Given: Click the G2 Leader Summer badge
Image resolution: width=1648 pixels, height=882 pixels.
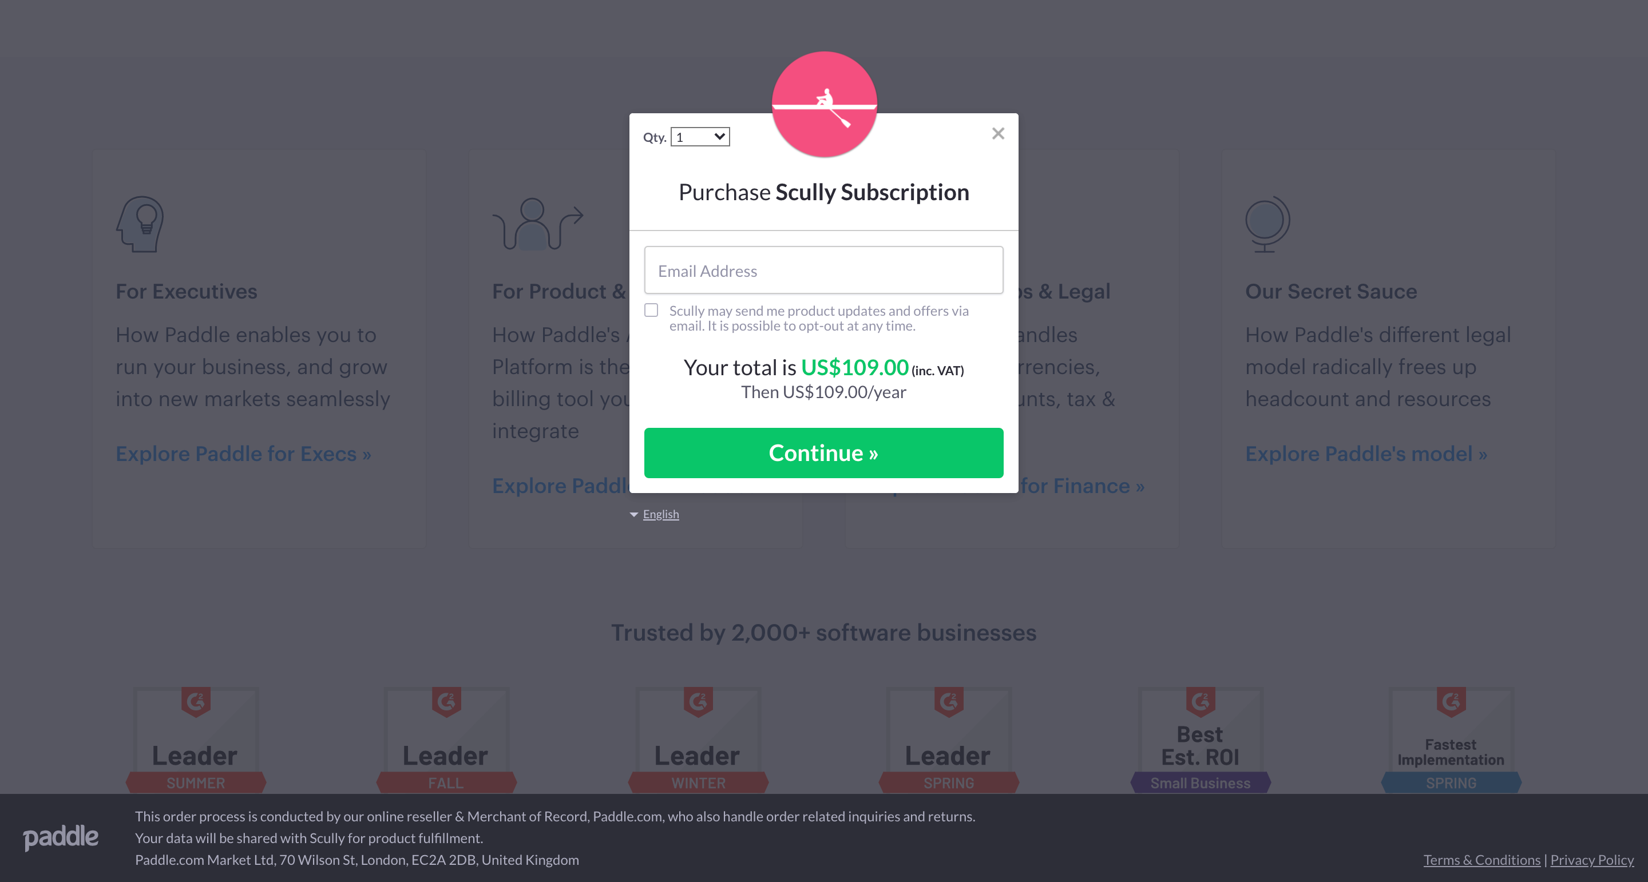Looking at the screenshot, I should point(196,741).
